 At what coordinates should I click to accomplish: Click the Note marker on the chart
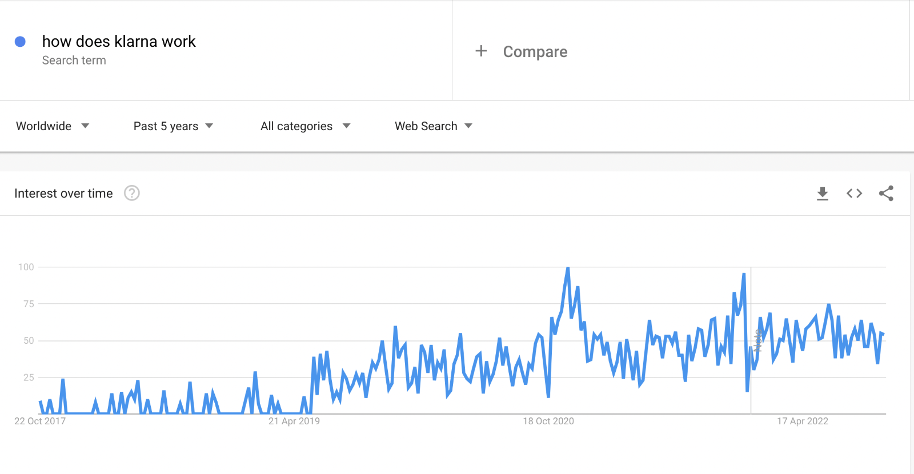click(757, 340)
